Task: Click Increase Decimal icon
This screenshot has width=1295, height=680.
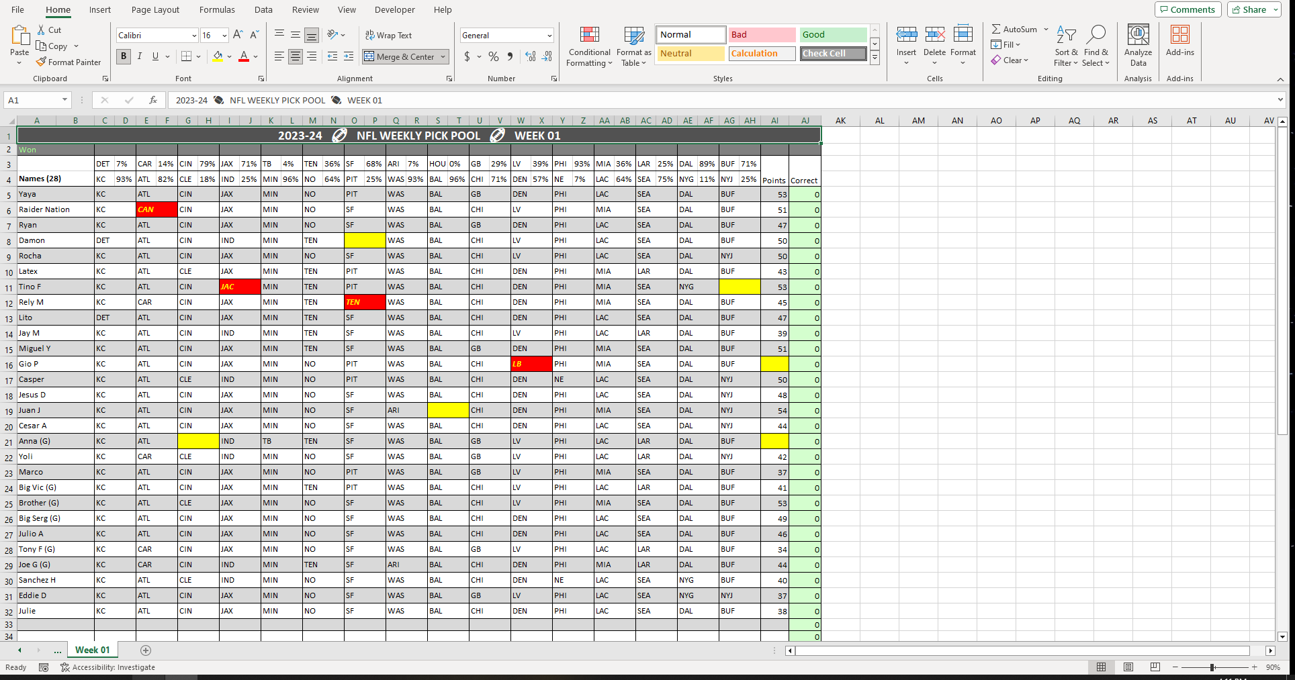Action: click(x=531, y=56)
